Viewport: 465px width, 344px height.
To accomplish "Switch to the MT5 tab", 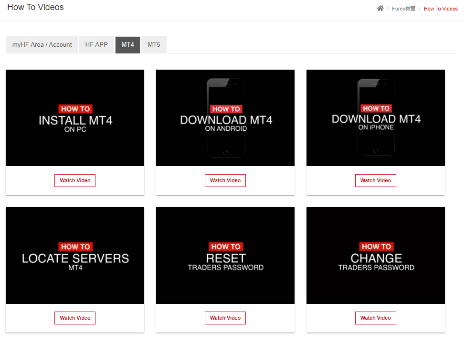I will tap(154, 45).
